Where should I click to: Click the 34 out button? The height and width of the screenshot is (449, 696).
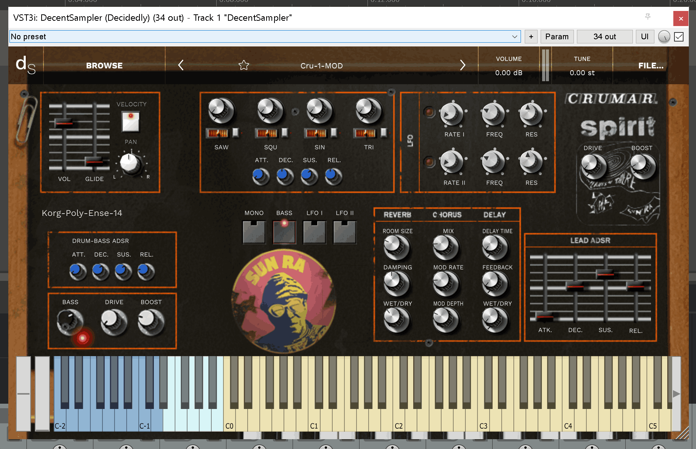(605, 37)
